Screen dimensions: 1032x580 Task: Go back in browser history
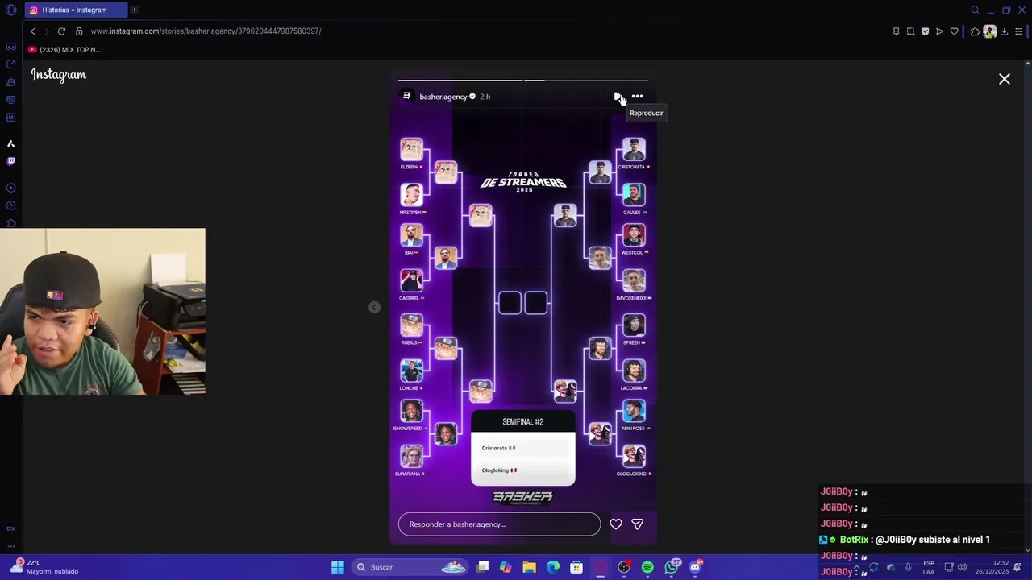click(33, 31)
